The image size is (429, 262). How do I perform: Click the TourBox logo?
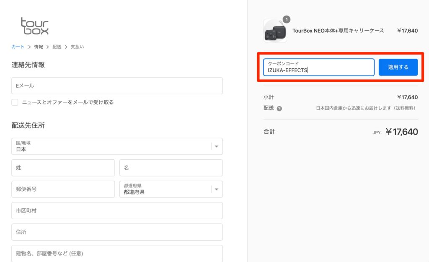click(x=35, y=26)
